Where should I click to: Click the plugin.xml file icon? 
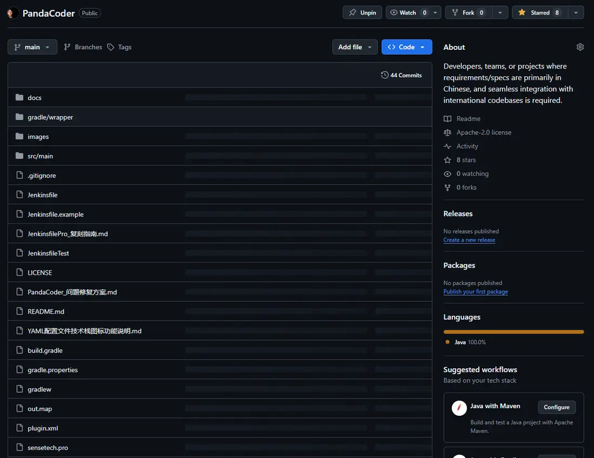pos(19,428)
